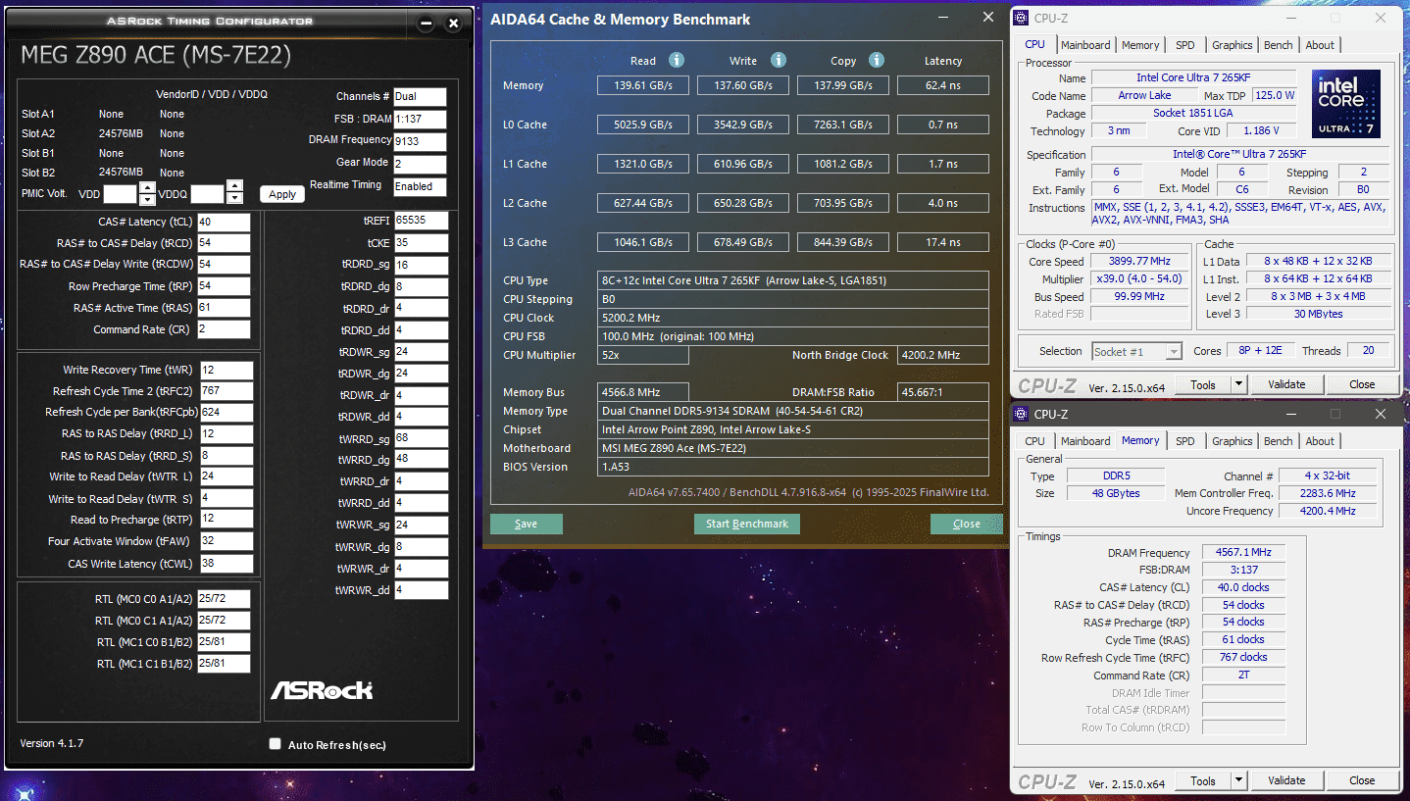Click Start Benchmark button
The height and width of the screenshot is (801, 1410).
click(x=747, y=524)
